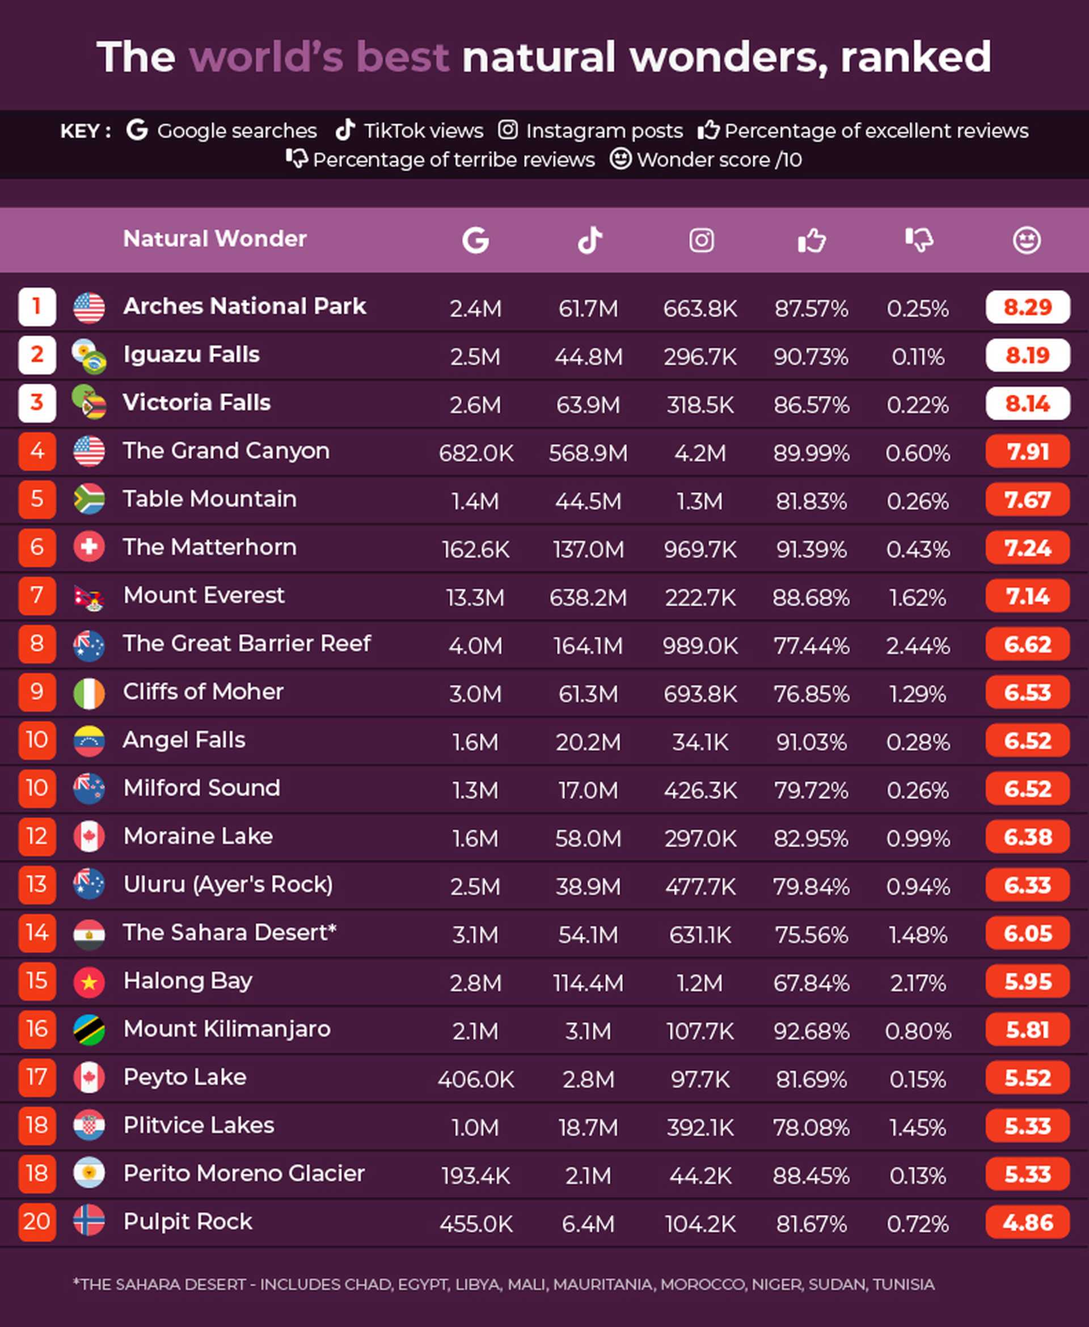Click the Ireland flag beside Cliffs of Moher
1089x1327 pixels.
pyautogui.click(x=89, y=692)
